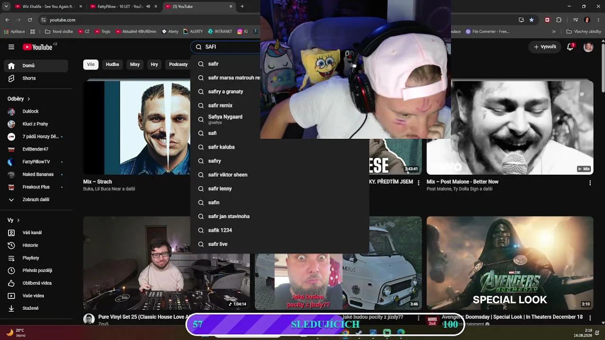Pick the "safik 1234" suggestion
Viewport: 605px width, 340px height.
[x=280, y=230]
